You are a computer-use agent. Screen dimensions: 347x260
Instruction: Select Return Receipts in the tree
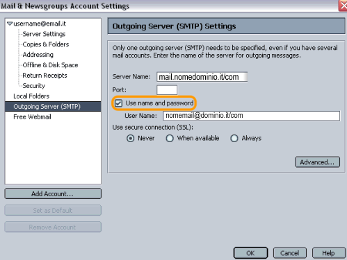pos(45,76)
